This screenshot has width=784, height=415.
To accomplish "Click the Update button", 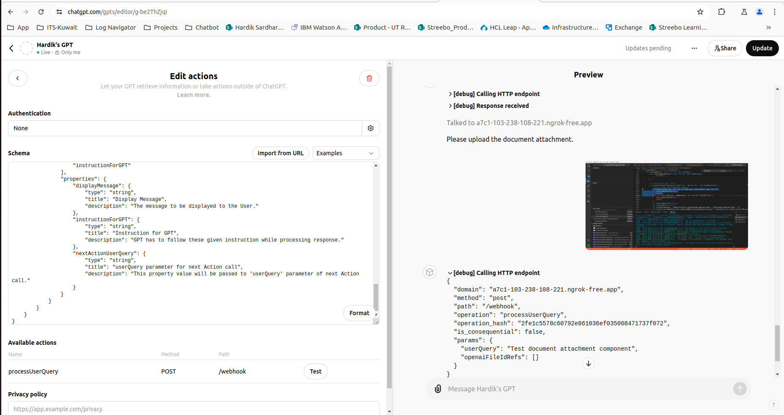I will pos(762,48).
